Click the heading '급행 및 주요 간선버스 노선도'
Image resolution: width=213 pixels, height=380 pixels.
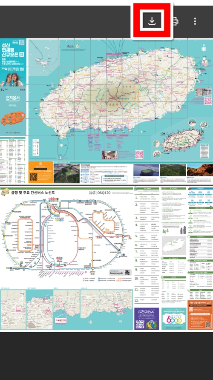(x=33, y=193)
